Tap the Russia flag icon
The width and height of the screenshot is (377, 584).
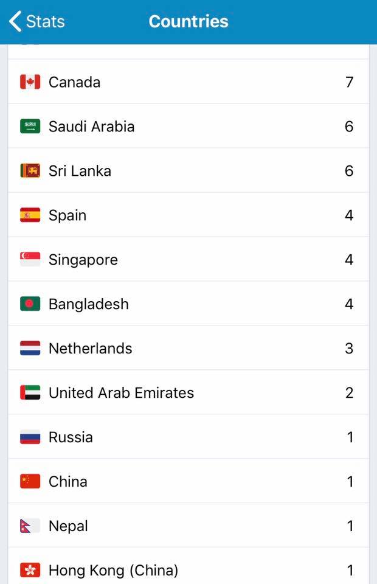(30, 437)
